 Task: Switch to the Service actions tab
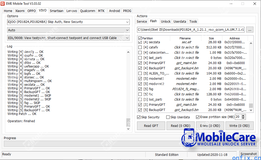click(142, 21)
